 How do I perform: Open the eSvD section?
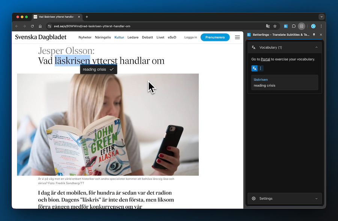pyautogui.click(x=172, y=37)
